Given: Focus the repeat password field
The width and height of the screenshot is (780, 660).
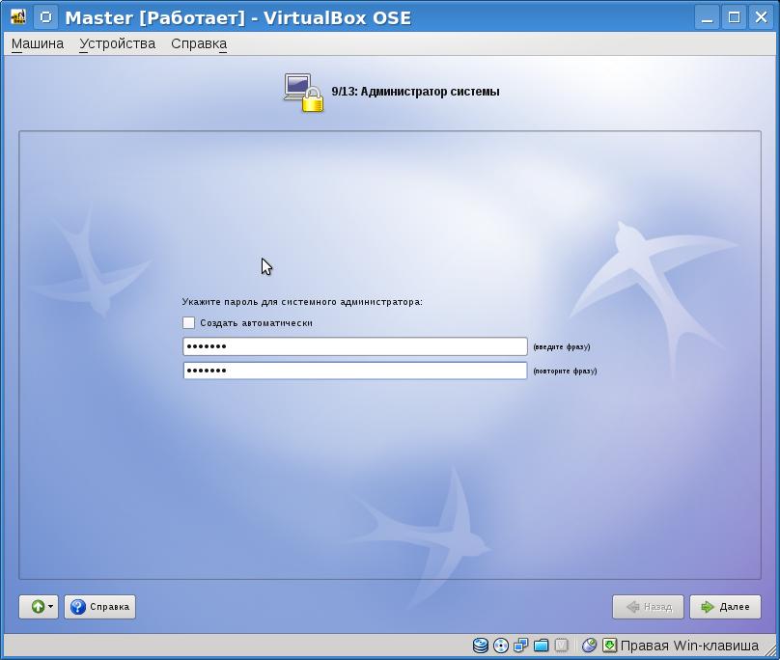Looking at the screenshot, I should coord(354,371).
